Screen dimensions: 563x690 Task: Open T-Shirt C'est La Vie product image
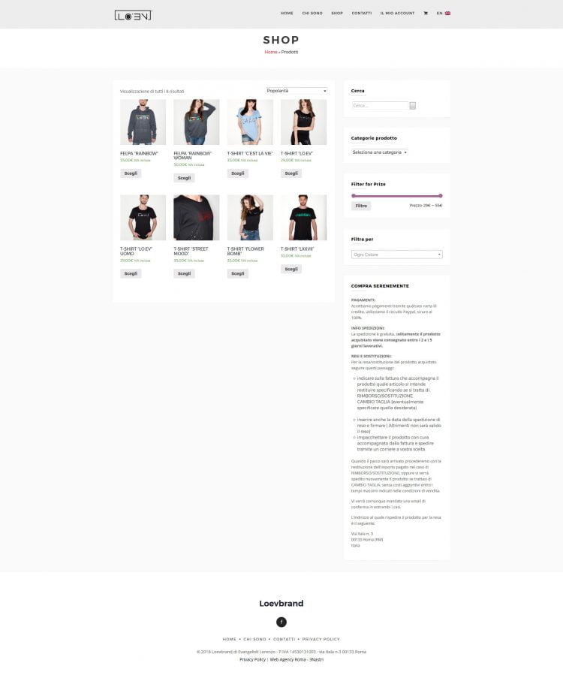point(250,122)
